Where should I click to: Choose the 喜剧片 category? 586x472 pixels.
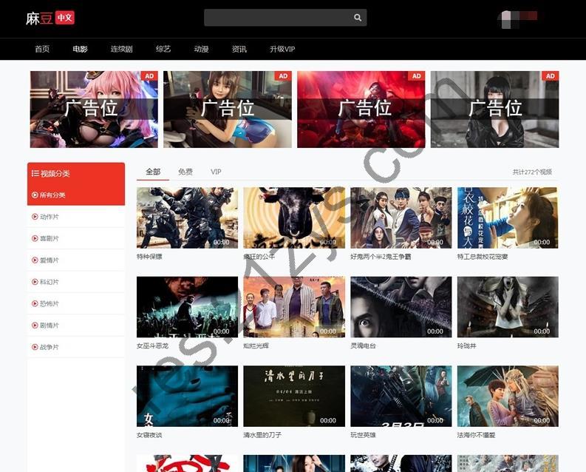[76, 238]
